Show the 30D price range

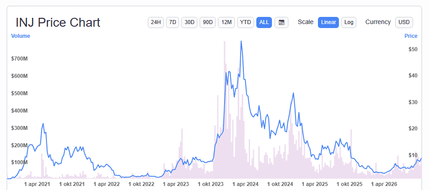pos(189,22)
